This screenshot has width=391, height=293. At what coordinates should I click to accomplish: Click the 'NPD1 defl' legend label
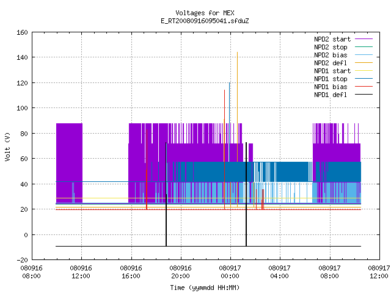pyautogui.click(x=331, y=95)
